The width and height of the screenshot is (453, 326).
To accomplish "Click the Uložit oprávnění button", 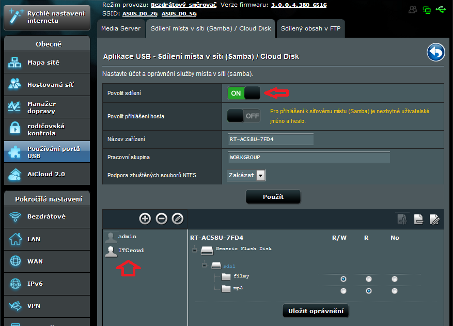I will (x=316, y=311).
